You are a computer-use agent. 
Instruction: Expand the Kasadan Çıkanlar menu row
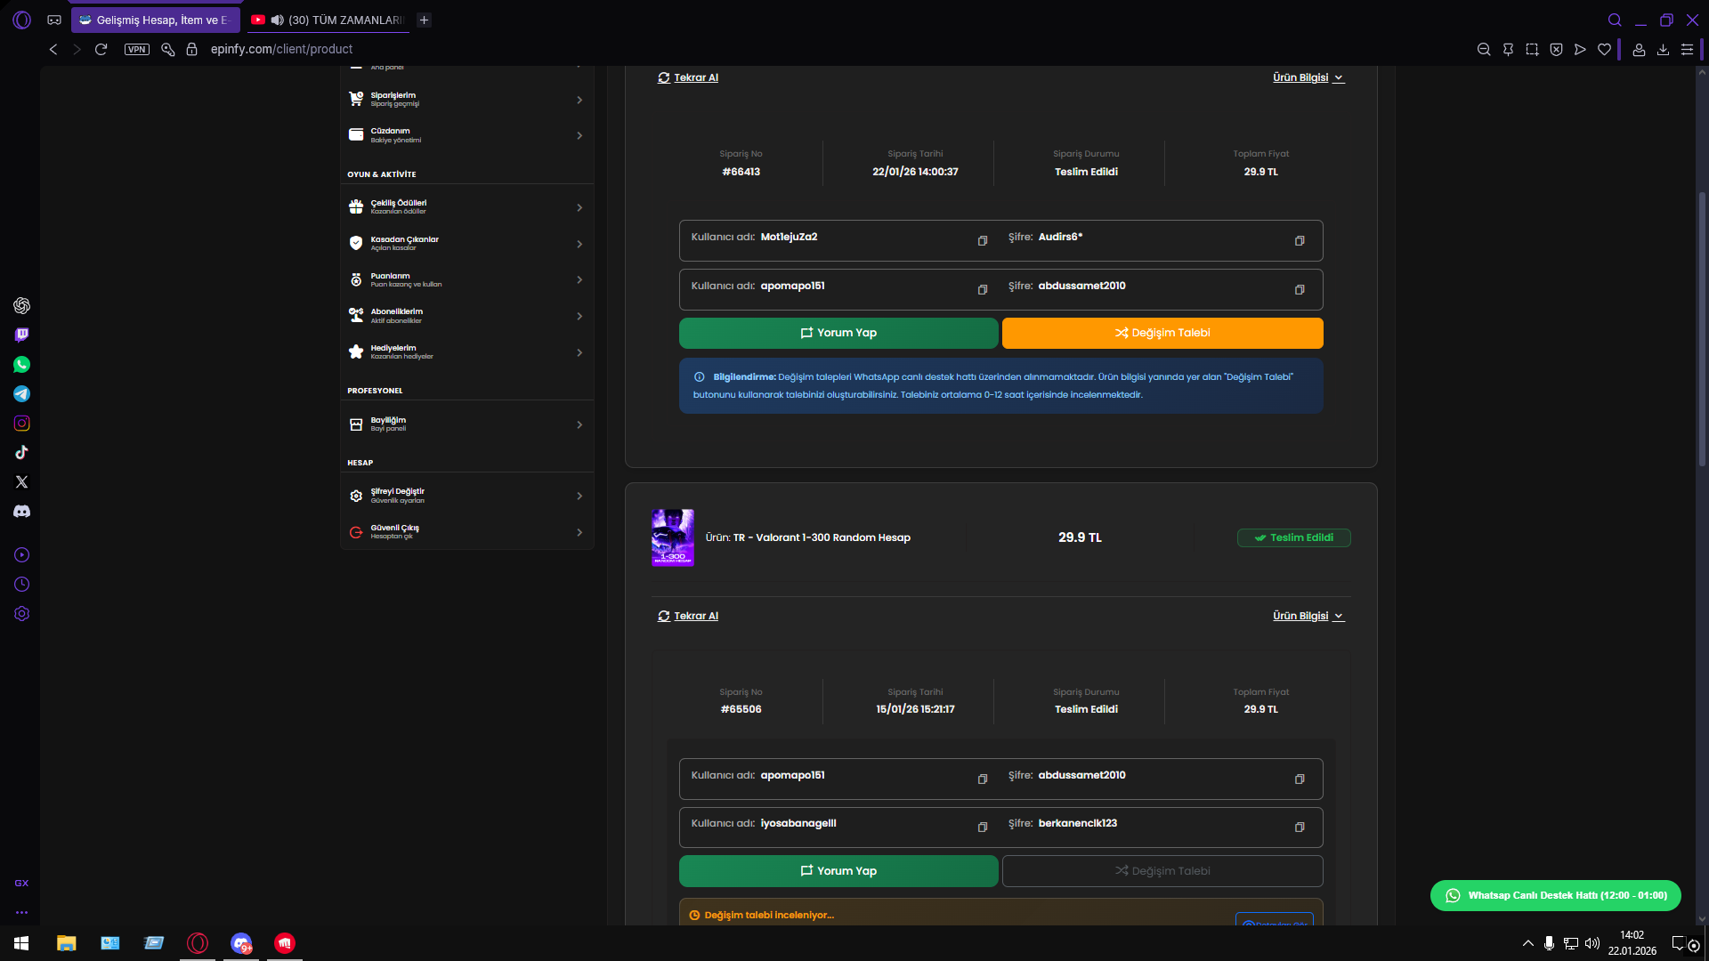467,244
